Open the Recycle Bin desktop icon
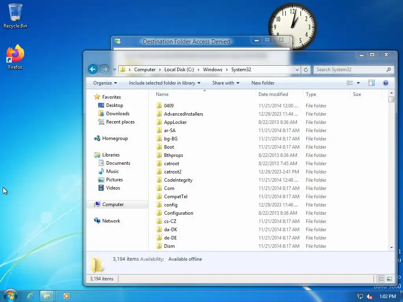Viewport: 403px width, 302px height. [x=15, y=16]
